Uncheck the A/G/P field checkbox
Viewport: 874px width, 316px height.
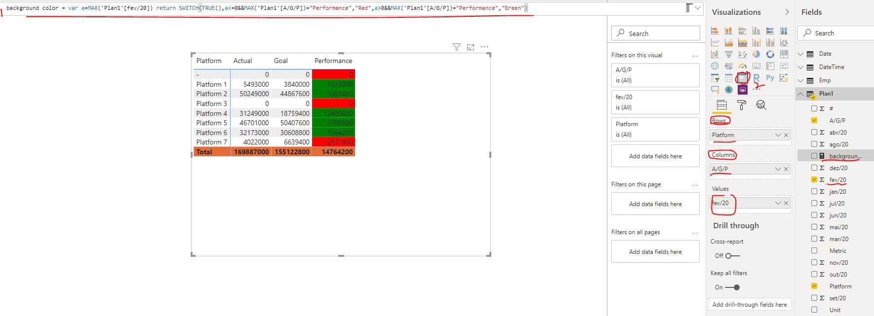tap(814, 120)
